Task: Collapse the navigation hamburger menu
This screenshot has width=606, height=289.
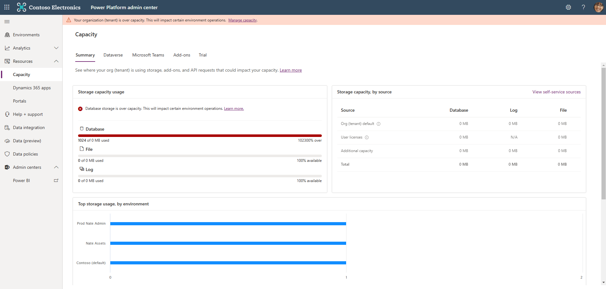Action: coord(7,21)
